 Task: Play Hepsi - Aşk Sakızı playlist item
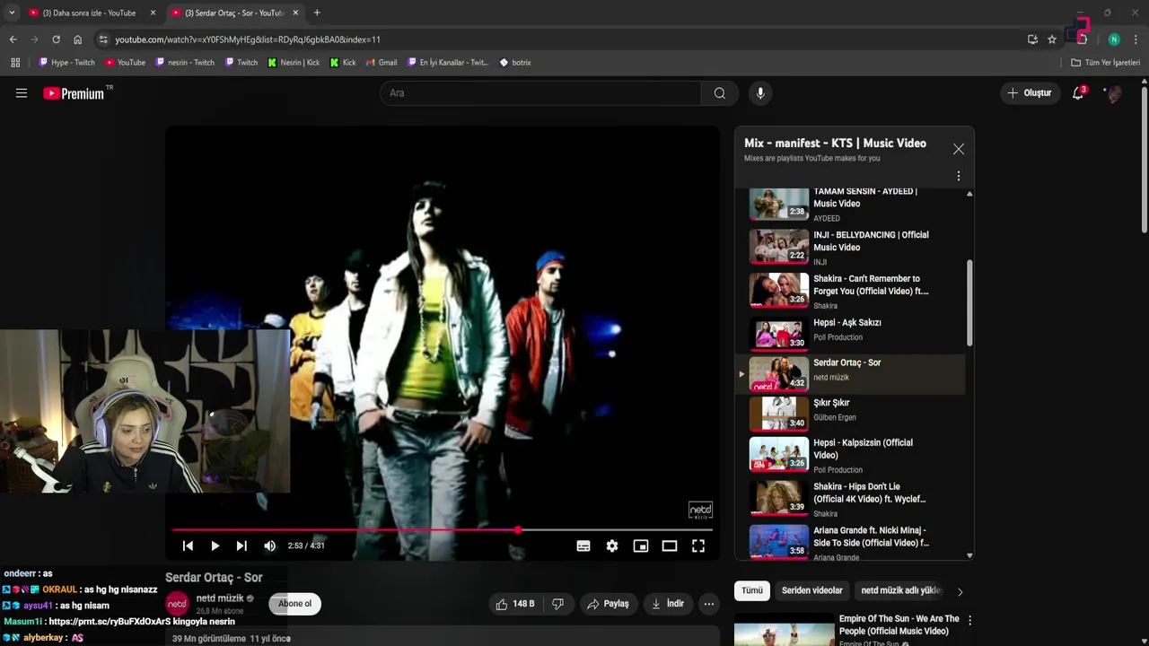(x=851, y=333)
